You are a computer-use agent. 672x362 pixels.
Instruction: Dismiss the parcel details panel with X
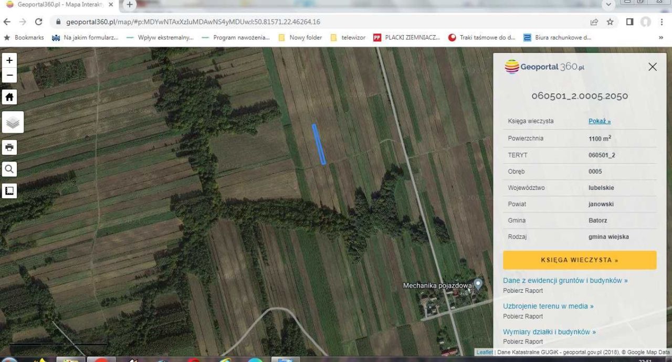coord(653,67)
